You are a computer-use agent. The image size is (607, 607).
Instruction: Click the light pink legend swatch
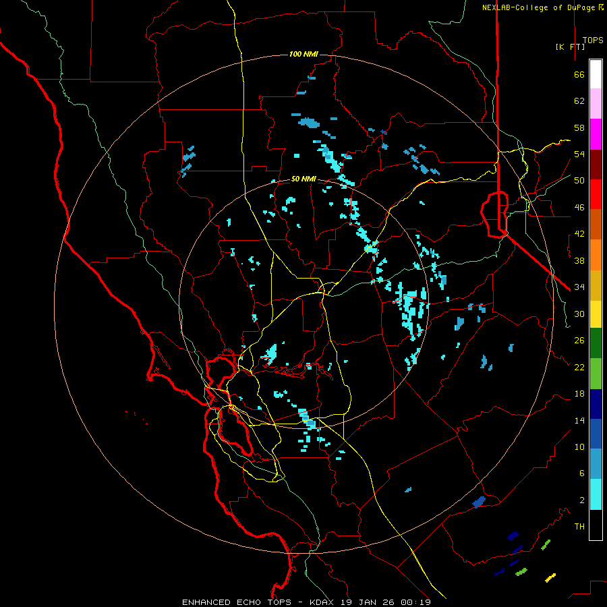coord(596,103)
